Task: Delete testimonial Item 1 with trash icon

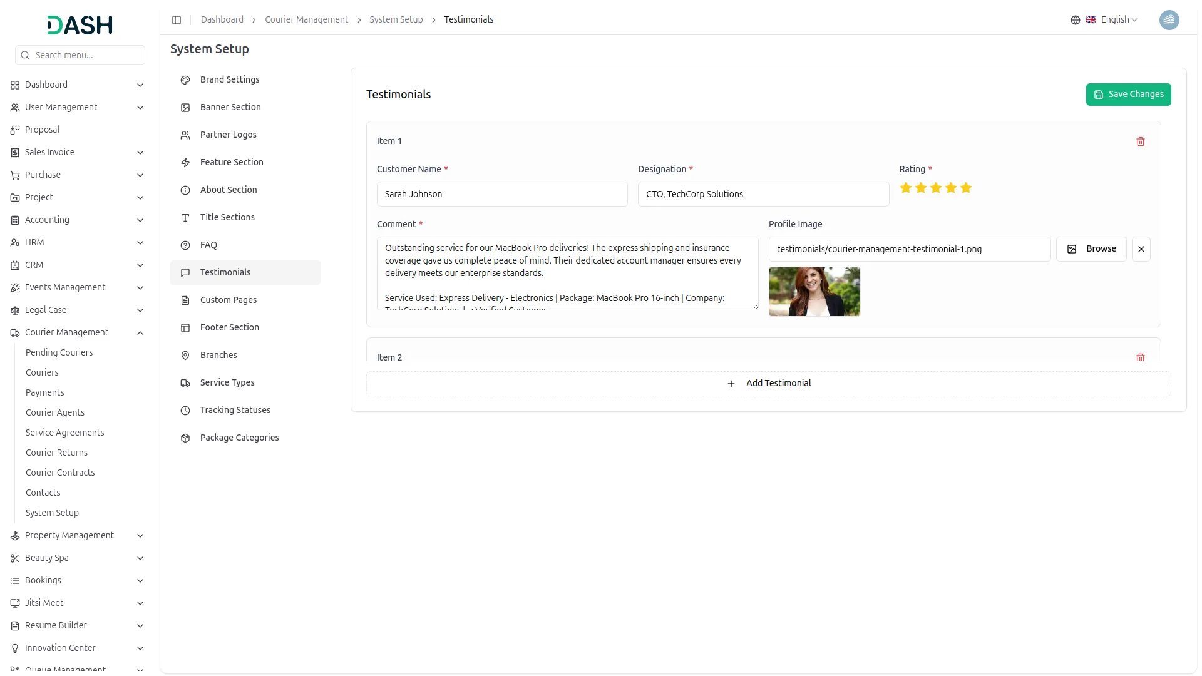Action: click(1140, 141)
